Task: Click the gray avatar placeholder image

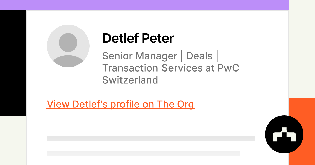Action: [x=68, y=46]
